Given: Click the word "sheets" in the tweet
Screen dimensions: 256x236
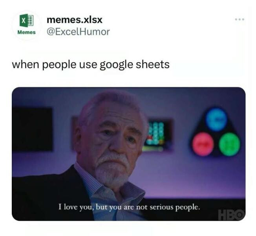Looking at the screenshot, I should (x=153, y=65).
